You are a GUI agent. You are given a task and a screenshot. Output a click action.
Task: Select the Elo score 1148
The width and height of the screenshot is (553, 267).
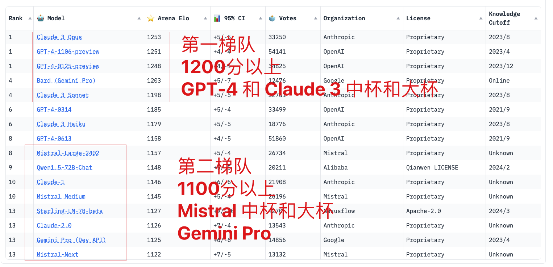point(154,167)
